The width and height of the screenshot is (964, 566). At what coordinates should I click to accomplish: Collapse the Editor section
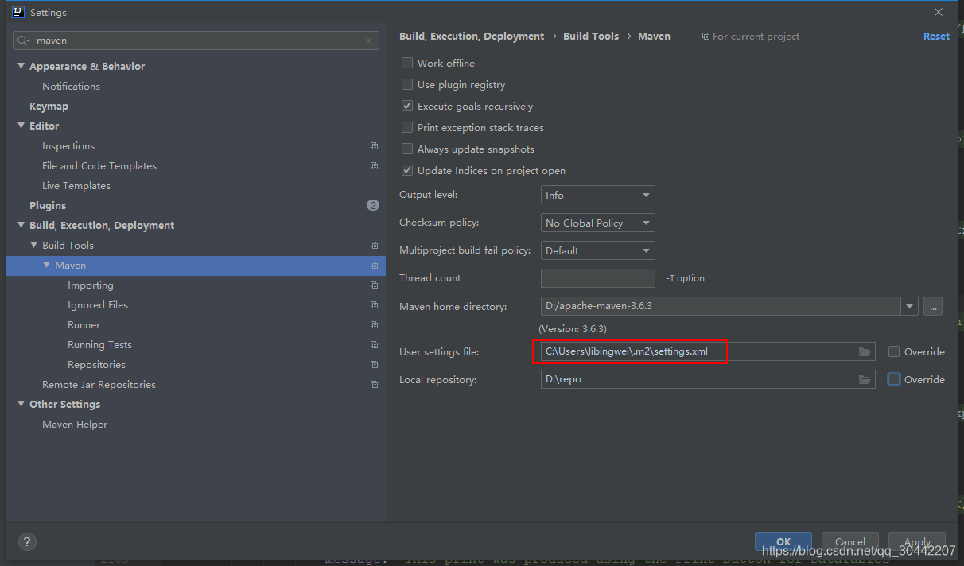[x=21, y=126]
